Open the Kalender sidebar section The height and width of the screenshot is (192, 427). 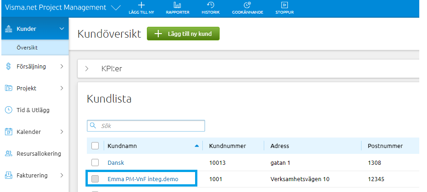(29, 132)
